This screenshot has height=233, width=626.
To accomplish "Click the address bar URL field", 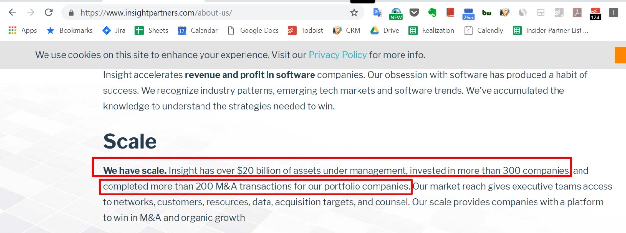I will click(210, 13).
